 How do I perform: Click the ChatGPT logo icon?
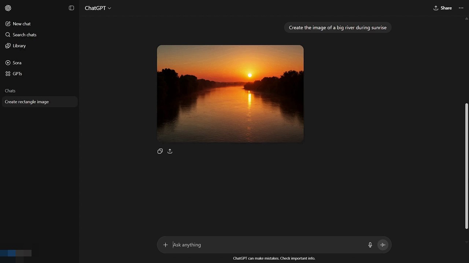(x=8, y=8)
